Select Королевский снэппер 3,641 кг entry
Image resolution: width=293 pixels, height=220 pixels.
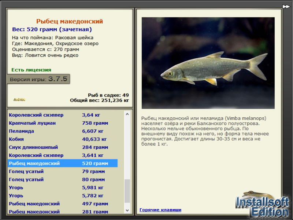tap(63, 155)
